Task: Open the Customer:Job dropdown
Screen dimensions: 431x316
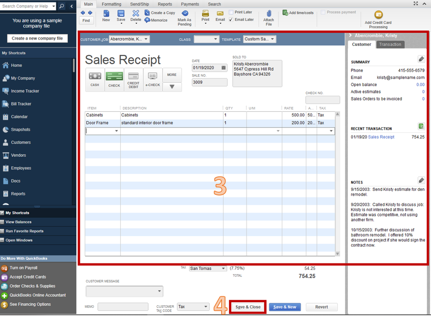Action: click(146, 39)
